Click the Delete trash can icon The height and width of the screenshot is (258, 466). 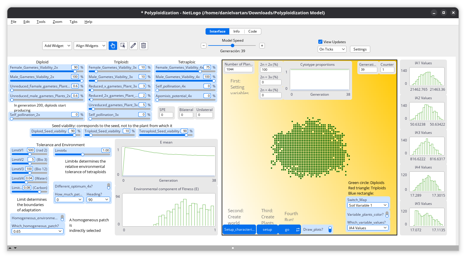coord(144,45)
